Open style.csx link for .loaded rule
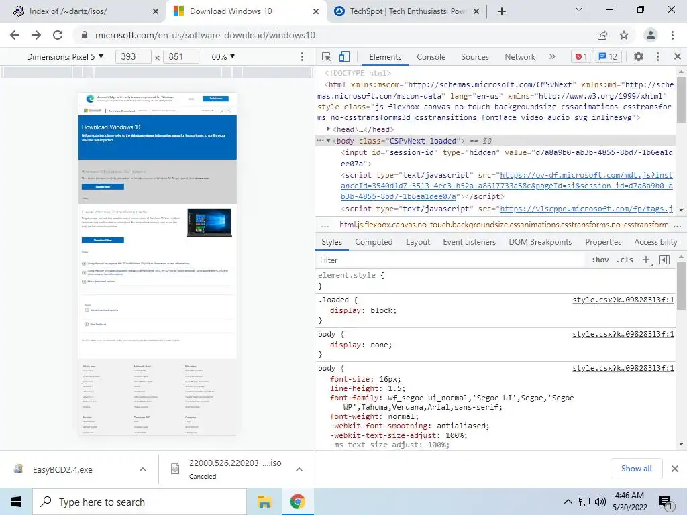Screen dimensions: 687x515 tap(623, 300)
